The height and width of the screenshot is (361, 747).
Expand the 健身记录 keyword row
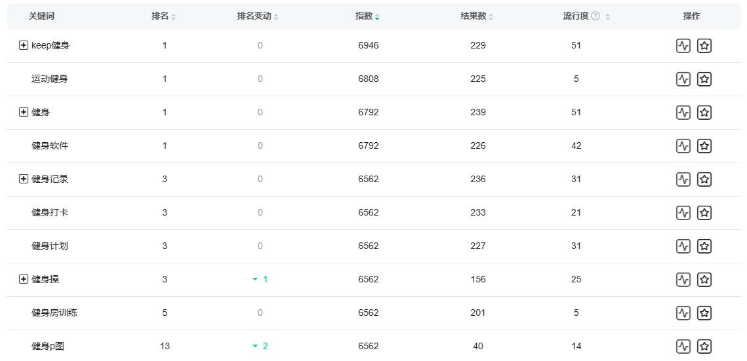point(24,180)
